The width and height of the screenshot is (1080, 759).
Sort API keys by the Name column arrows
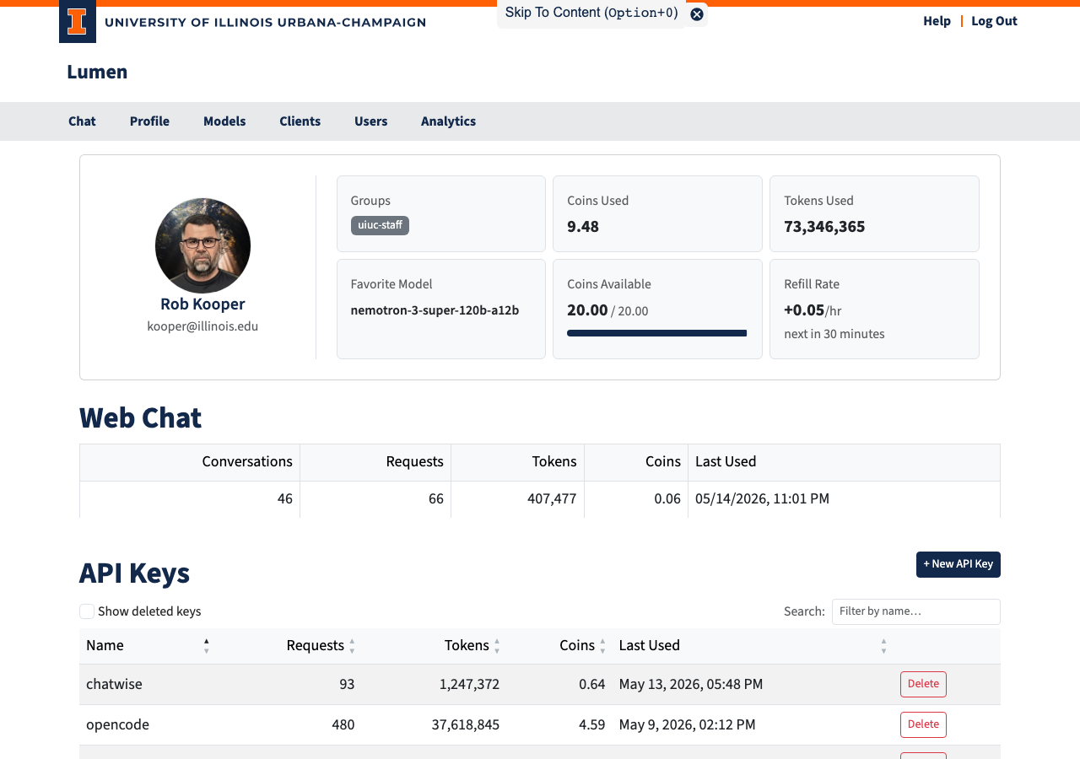206,645
